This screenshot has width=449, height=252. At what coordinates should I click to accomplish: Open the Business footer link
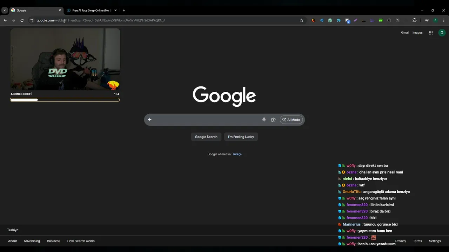pos(54,241)
